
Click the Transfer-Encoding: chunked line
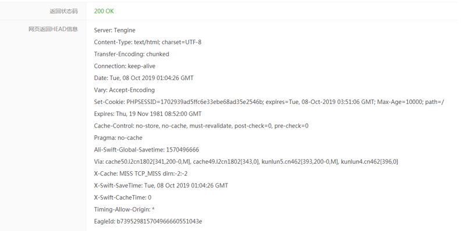pos(132,54)
